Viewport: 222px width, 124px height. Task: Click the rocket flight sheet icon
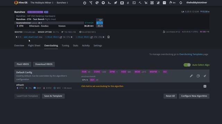[116, 3]
